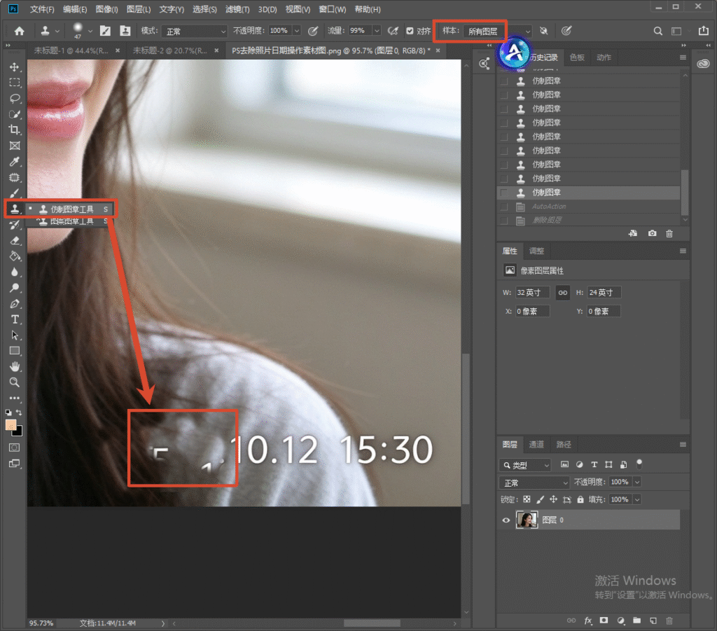Open the 模式 blend mode dropdown
This screenshot has height=631, width=717.
195,31
